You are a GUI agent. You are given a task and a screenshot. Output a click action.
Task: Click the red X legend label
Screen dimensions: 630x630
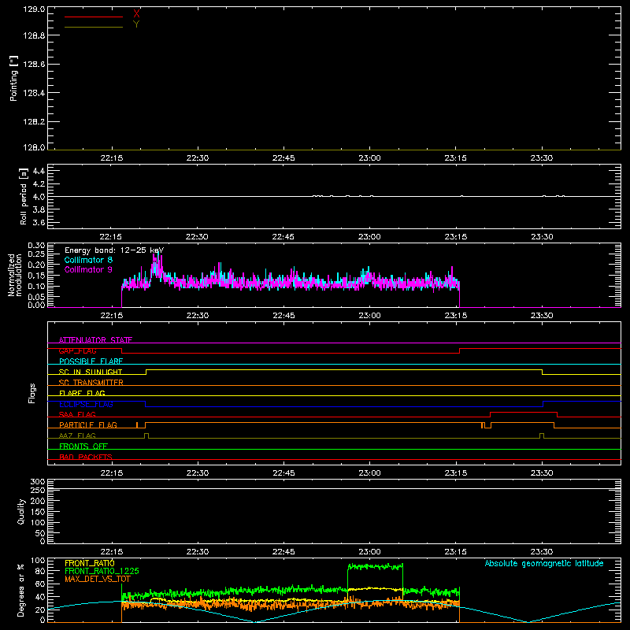[x=136, y=14]
